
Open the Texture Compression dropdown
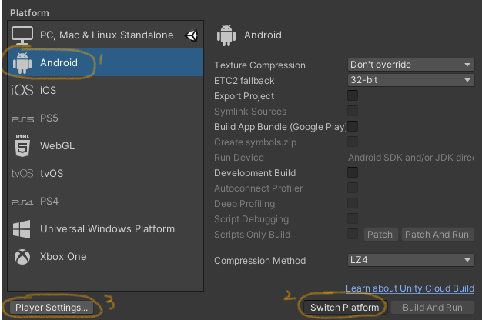coord(410,65)
